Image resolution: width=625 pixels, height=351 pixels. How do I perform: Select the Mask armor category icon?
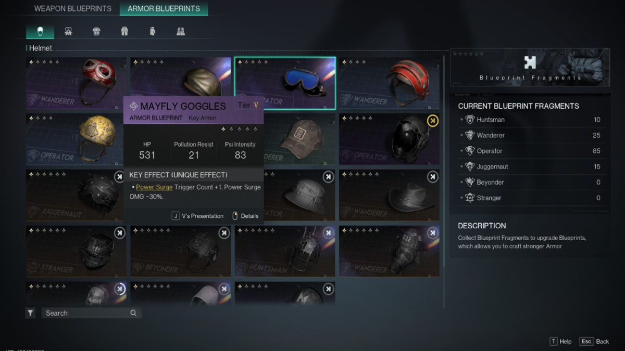68,32
